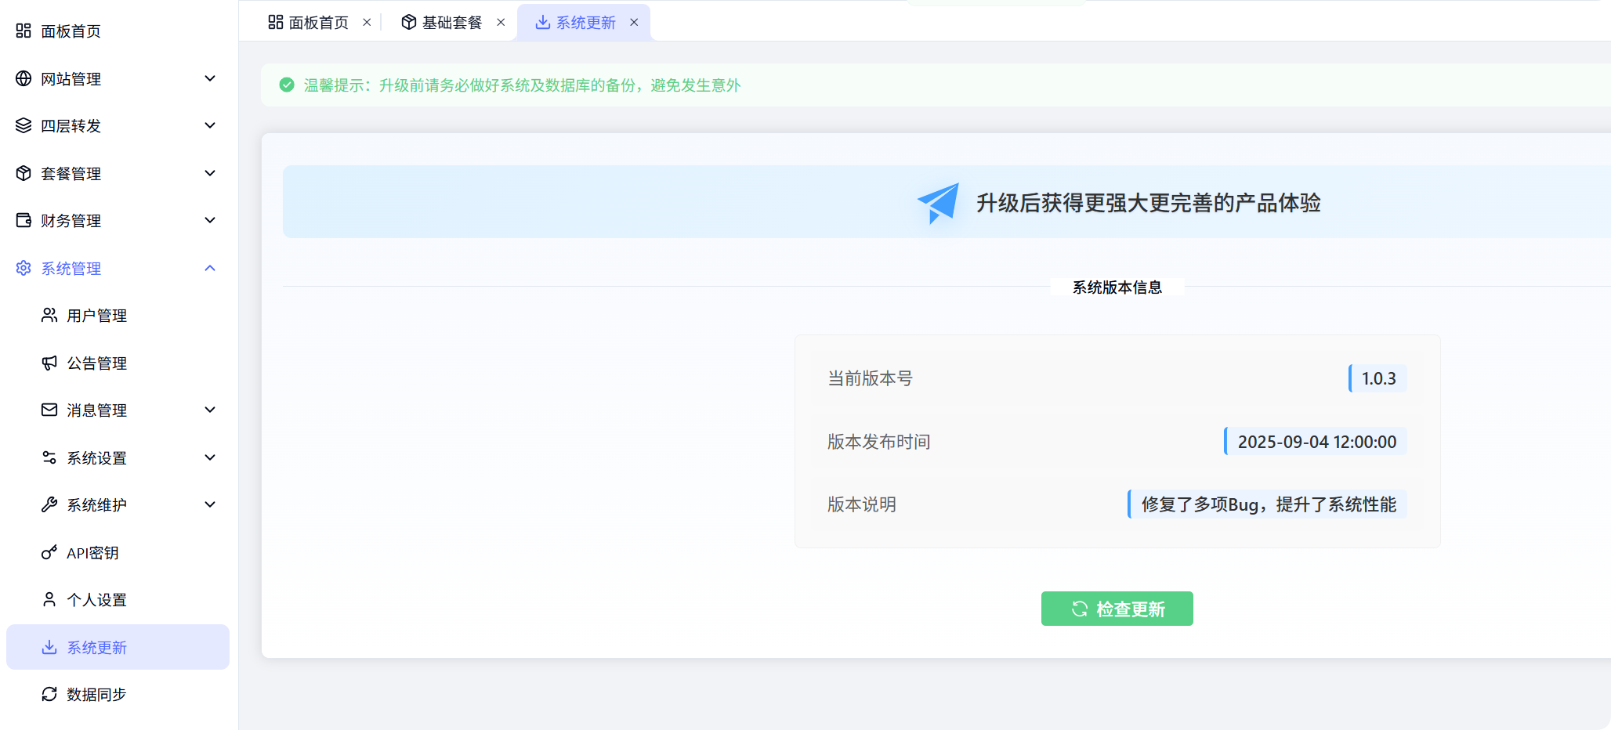Click the cube icon next to 套餐管理
This screenshot has height=730, width=1611.
point(24,173)
